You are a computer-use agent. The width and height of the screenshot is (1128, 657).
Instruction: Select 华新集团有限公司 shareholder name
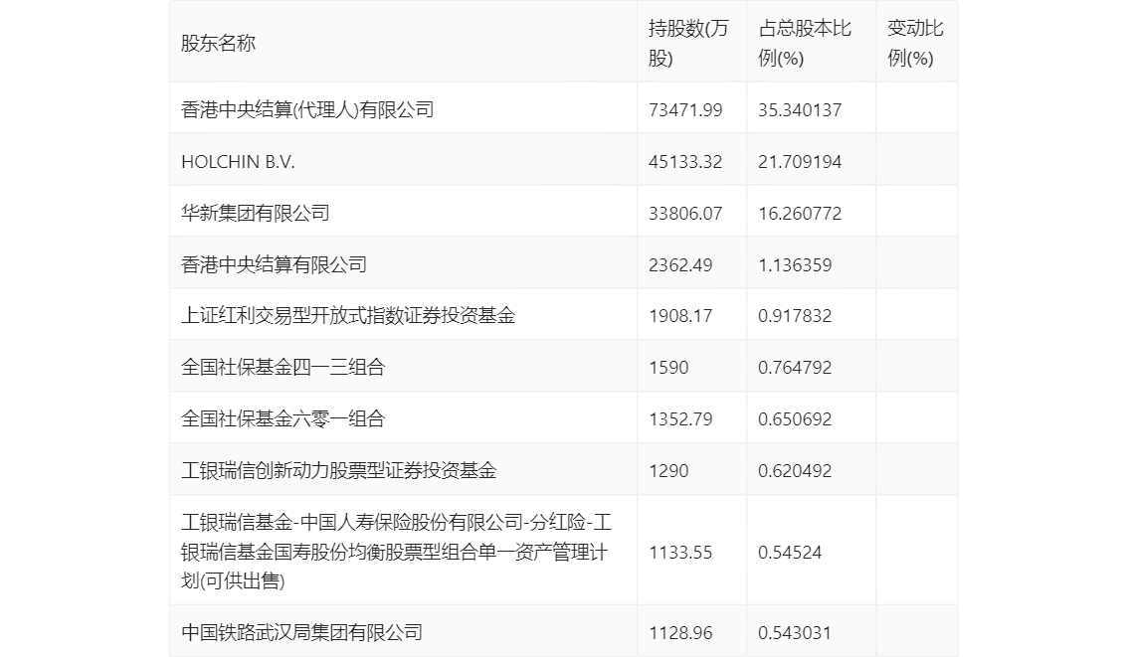256,214
